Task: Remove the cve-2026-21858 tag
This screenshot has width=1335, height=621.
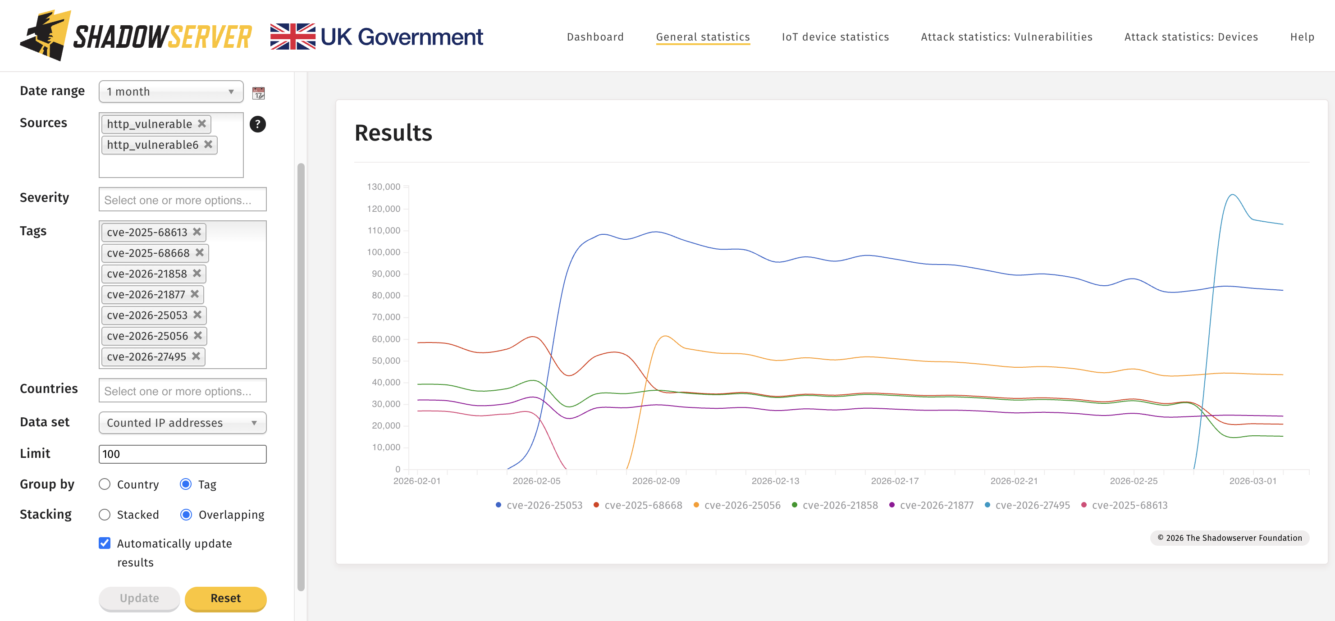Action: 197,273
